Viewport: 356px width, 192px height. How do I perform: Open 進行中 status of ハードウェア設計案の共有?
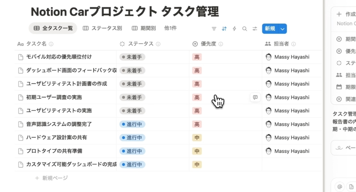[x=132, y=138]
